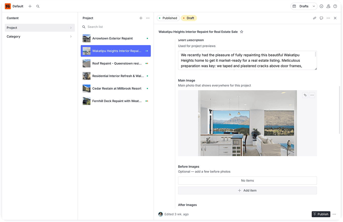Open the comments speech bubble icon

tap(321, 18)
